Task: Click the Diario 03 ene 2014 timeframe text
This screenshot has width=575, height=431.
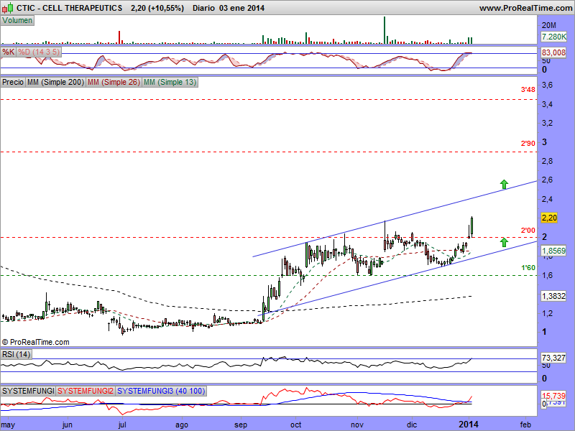Action: click(x=229, y=8)
